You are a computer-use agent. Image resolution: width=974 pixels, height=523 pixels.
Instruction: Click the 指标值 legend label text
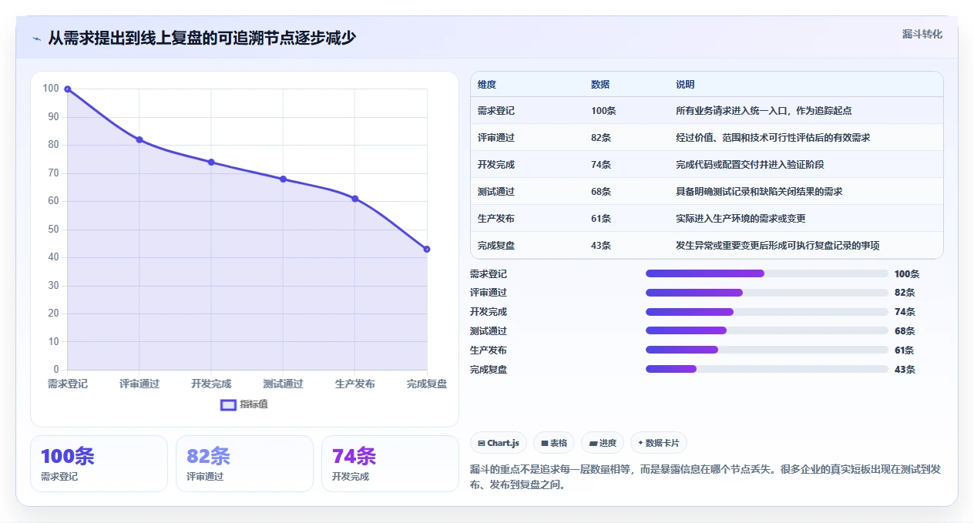[x=254, y=404]
